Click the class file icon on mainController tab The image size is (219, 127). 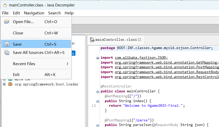click(x=92, y=40)
